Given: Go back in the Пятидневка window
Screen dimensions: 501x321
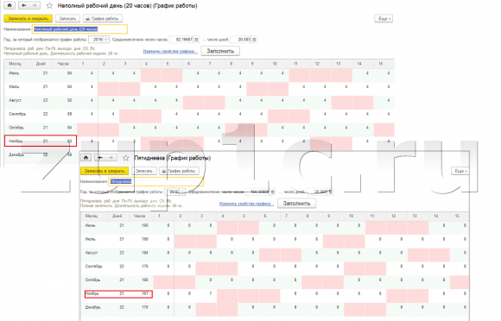Looking at the screenshot, I should (101, 158).
